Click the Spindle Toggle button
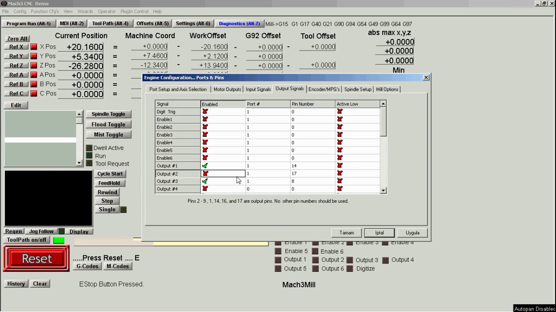The width and height of the screenshot is (556, 312). (x=109, y=114)
